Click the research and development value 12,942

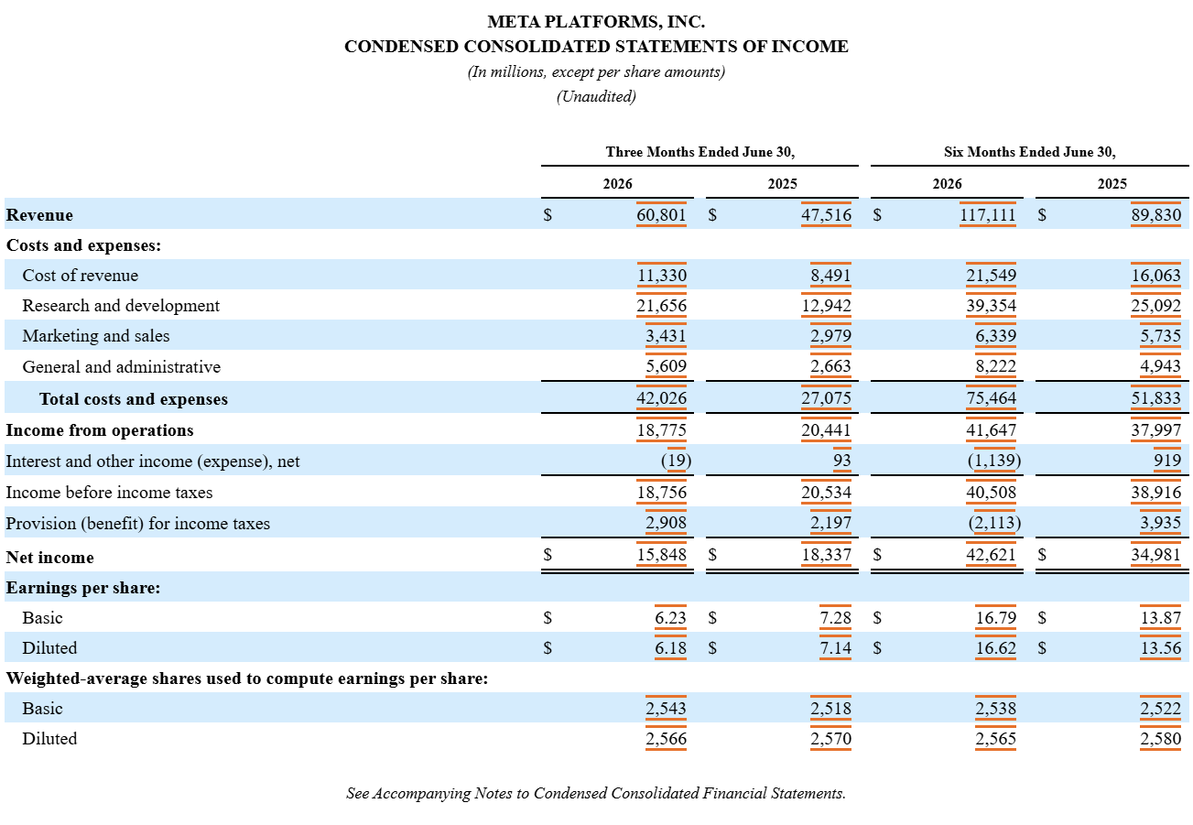826,306
